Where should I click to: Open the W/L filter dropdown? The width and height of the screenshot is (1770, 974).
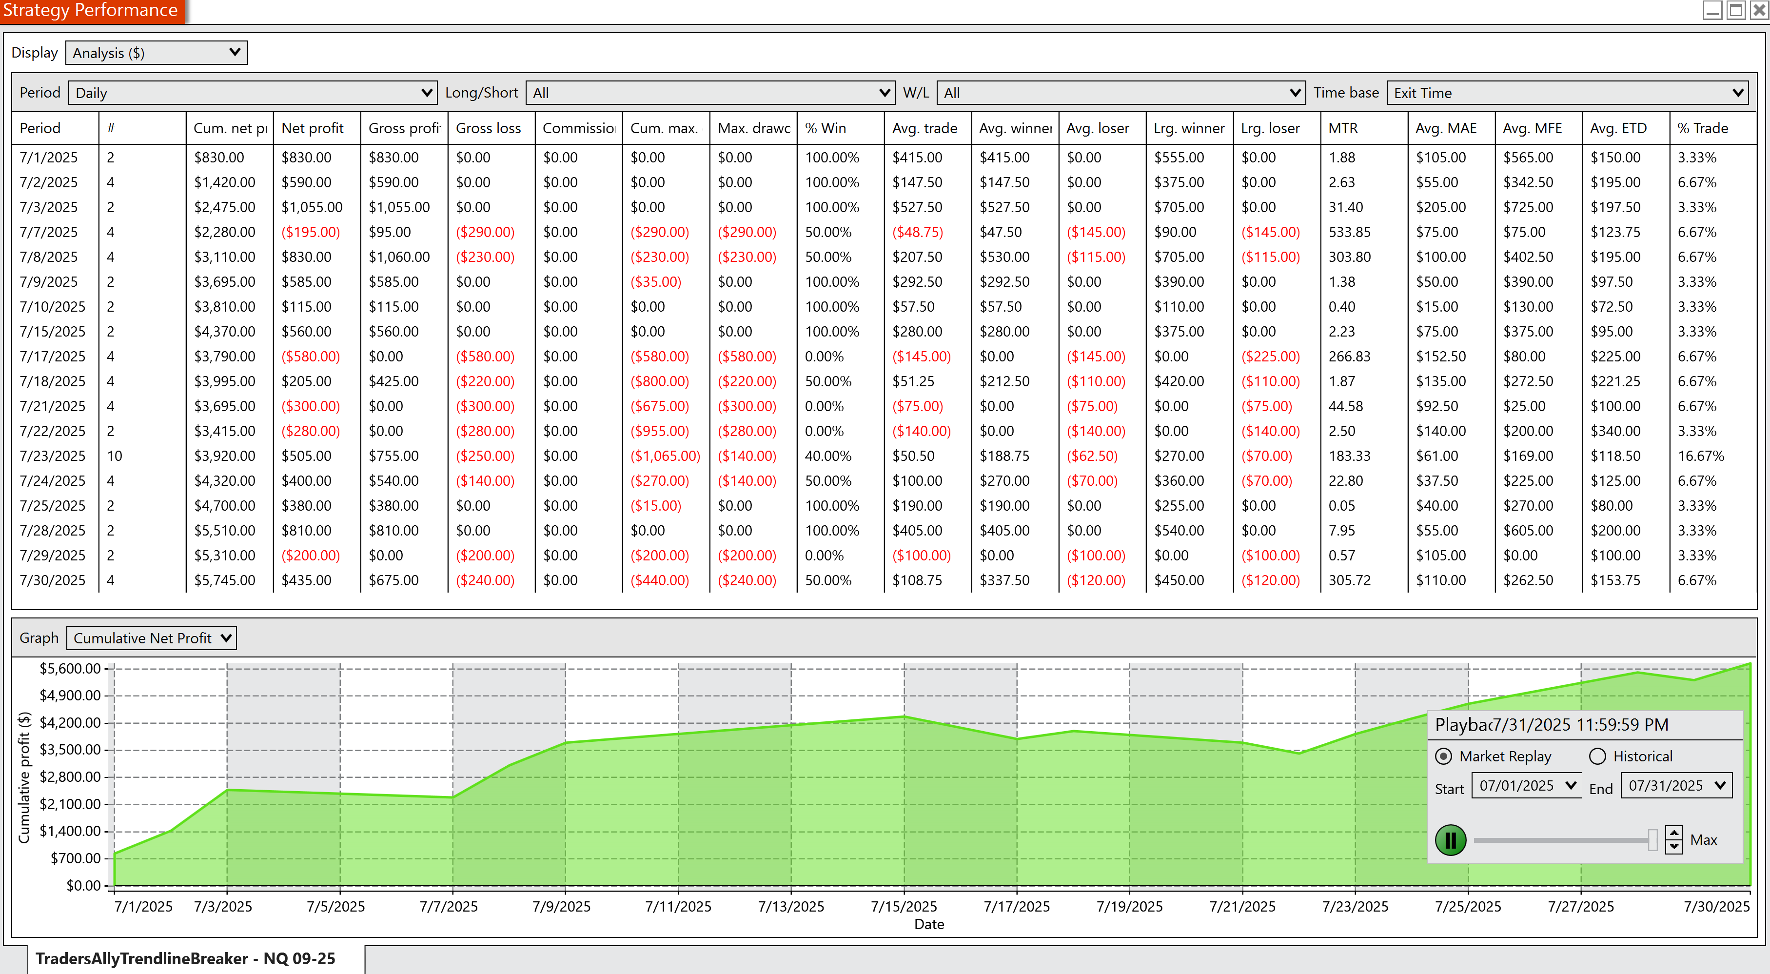[1120, 93]
